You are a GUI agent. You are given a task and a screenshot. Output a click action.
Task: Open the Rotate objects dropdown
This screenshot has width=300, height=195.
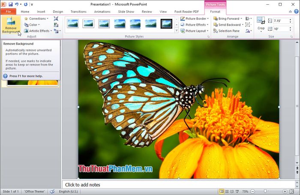coord(249,31)
